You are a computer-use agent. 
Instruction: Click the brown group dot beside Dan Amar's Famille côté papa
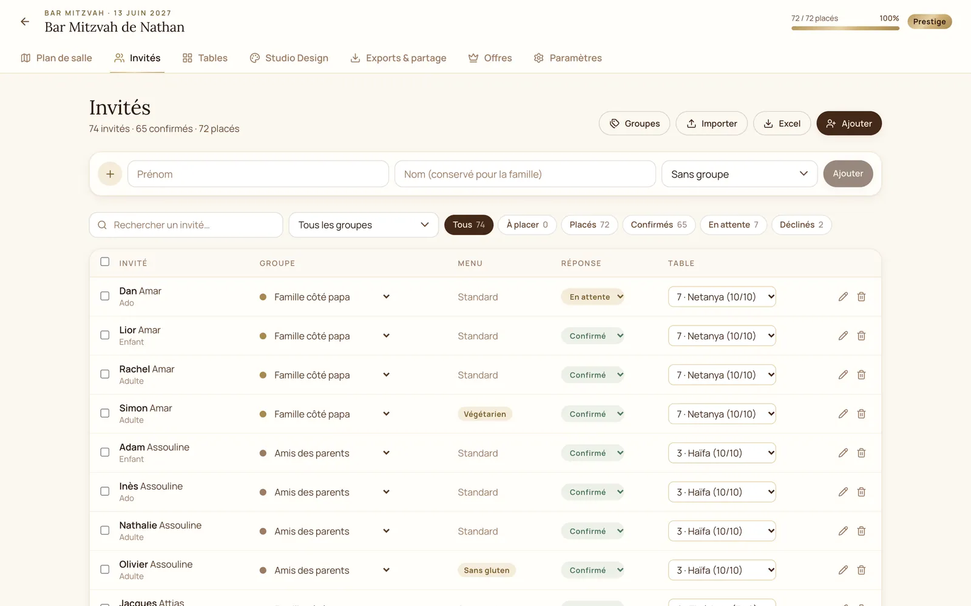[263, 297]
